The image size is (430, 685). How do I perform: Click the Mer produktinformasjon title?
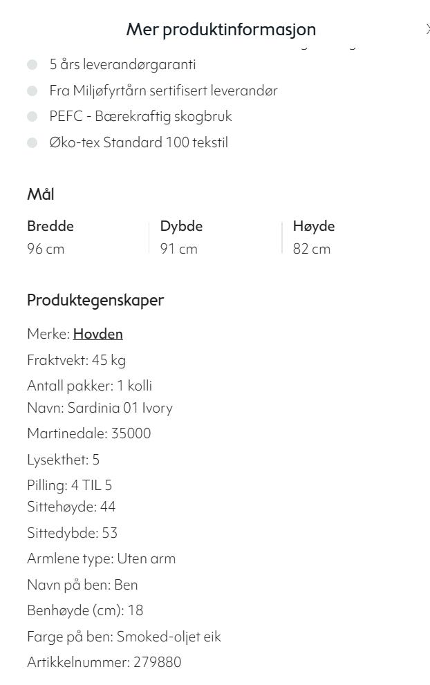[x=221, y=29]
